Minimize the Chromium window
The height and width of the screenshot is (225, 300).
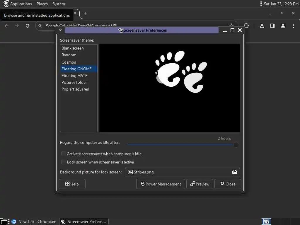(270, 13)
